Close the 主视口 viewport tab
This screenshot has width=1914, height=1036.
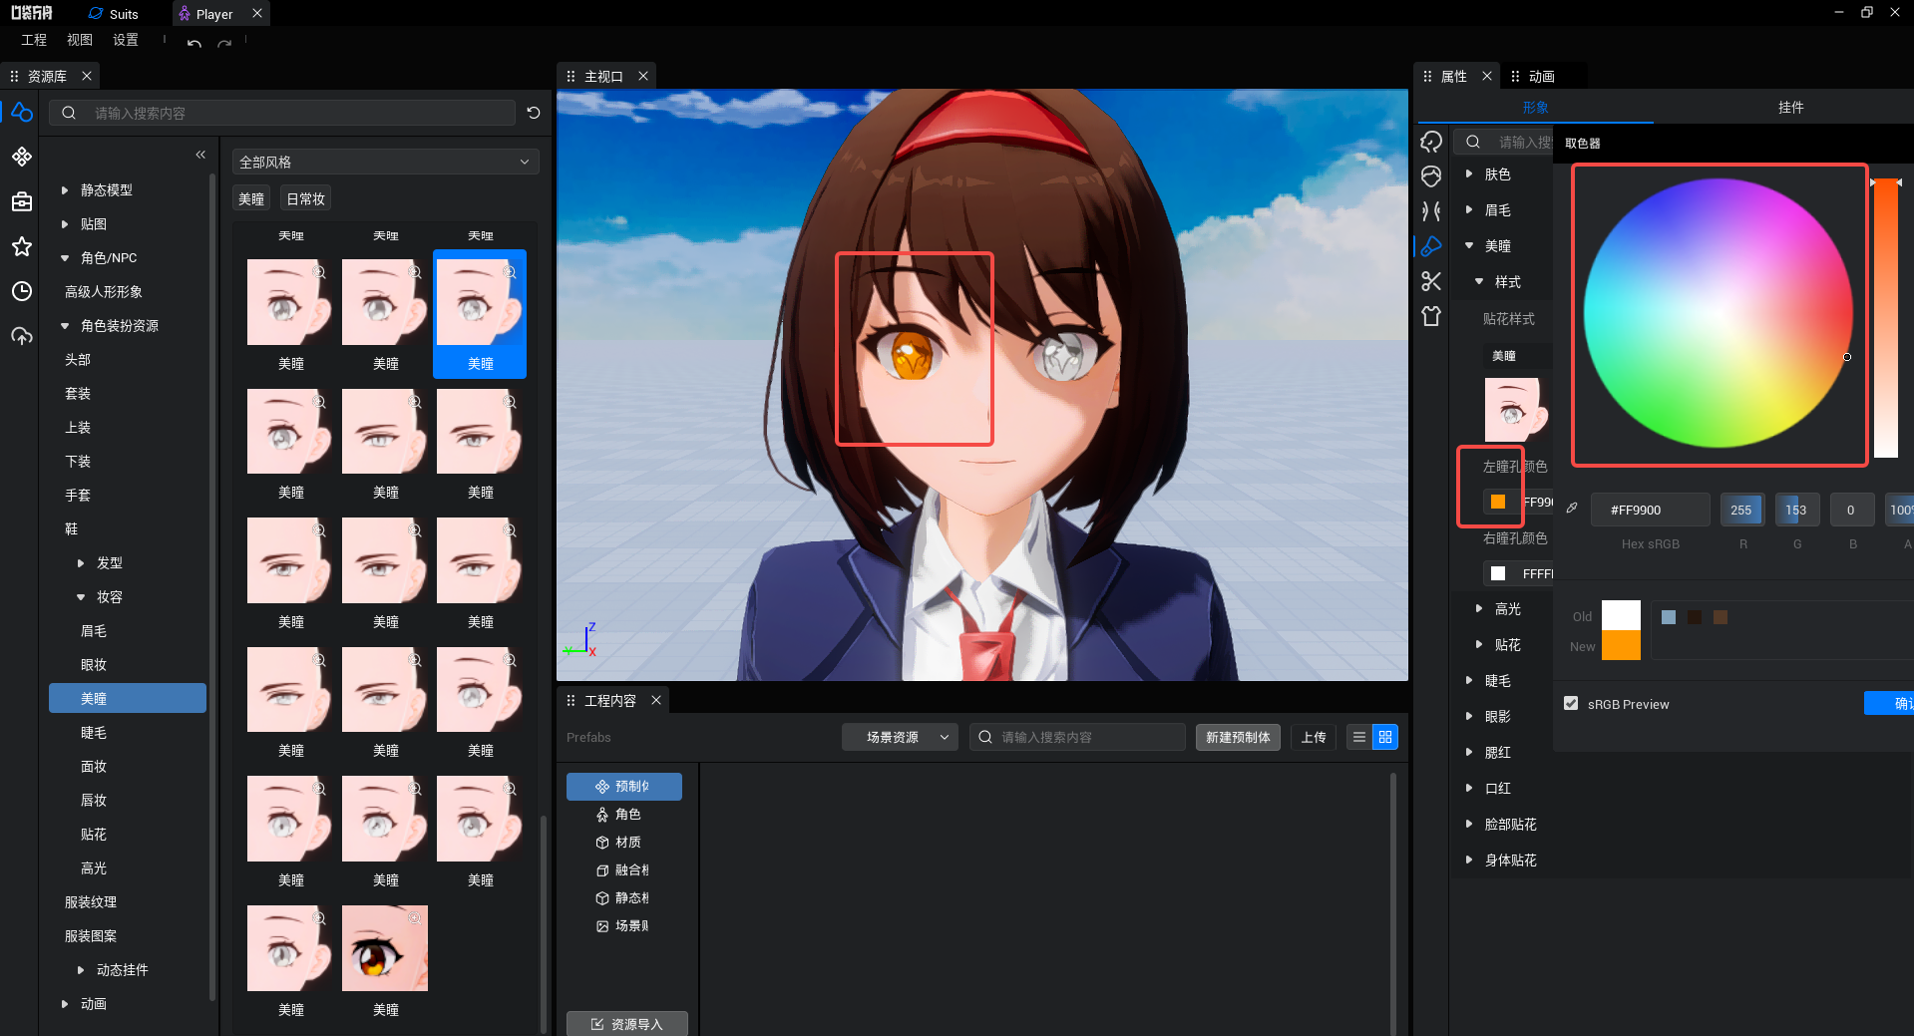[643, 76]
